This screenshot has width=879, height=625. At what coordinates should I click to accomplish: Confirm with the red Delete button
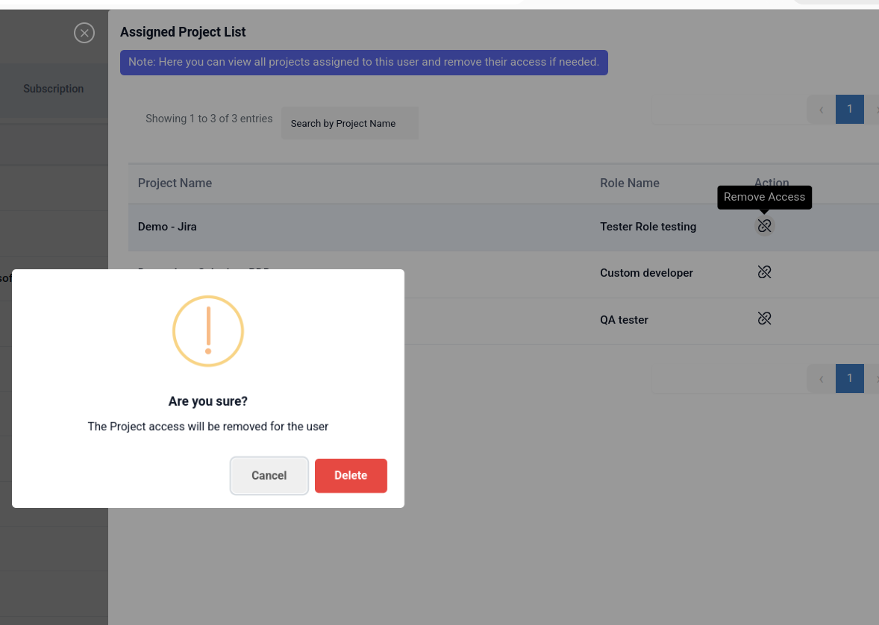click(351, 476)
